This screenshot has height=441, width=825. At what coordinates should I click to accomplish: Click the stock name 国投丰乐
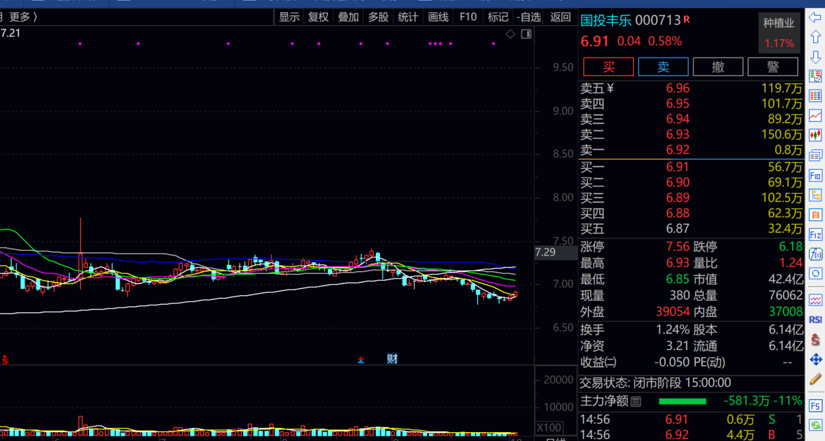pyautogui.click(x=607, y=21)
